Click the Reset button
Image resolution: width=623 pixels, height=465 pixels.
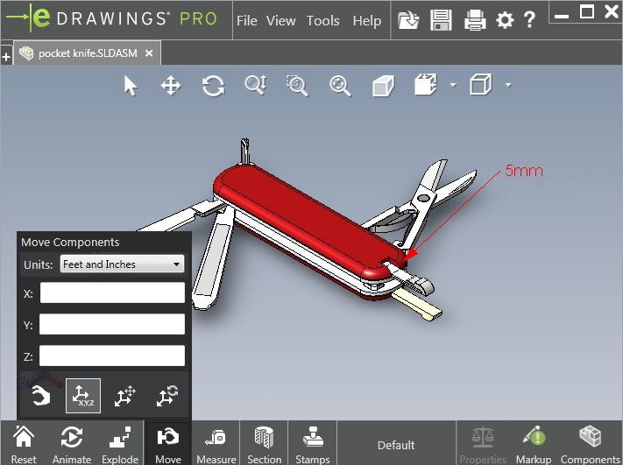click(x=24, y=443)
